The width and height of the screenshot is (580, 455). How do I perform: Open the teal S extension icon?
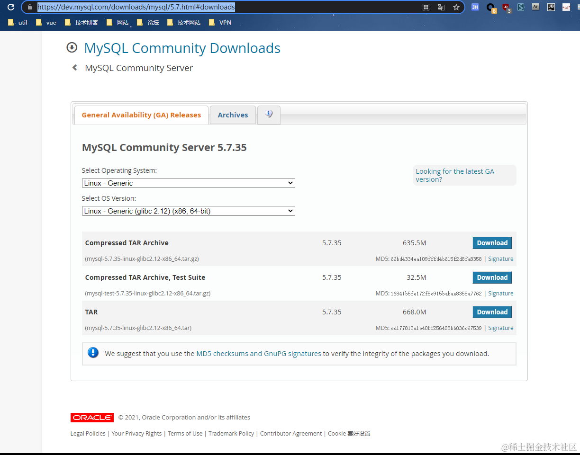(x=521, y=7)
